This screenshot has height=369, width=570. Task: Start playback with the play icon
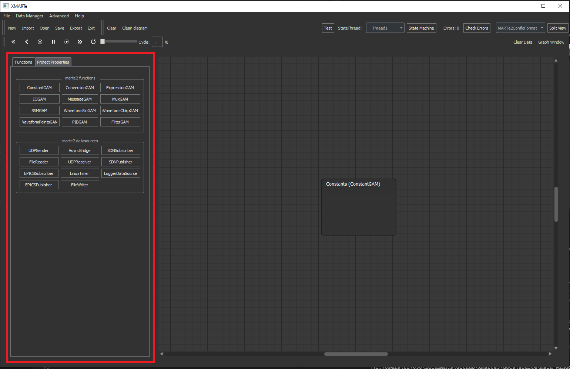point(67,42)
